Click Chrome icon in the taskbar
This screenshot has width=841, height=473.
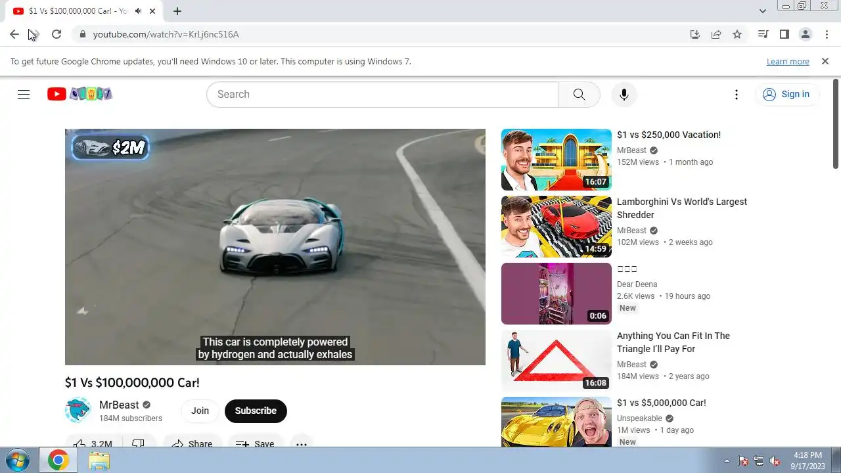(x=58, y=461)
